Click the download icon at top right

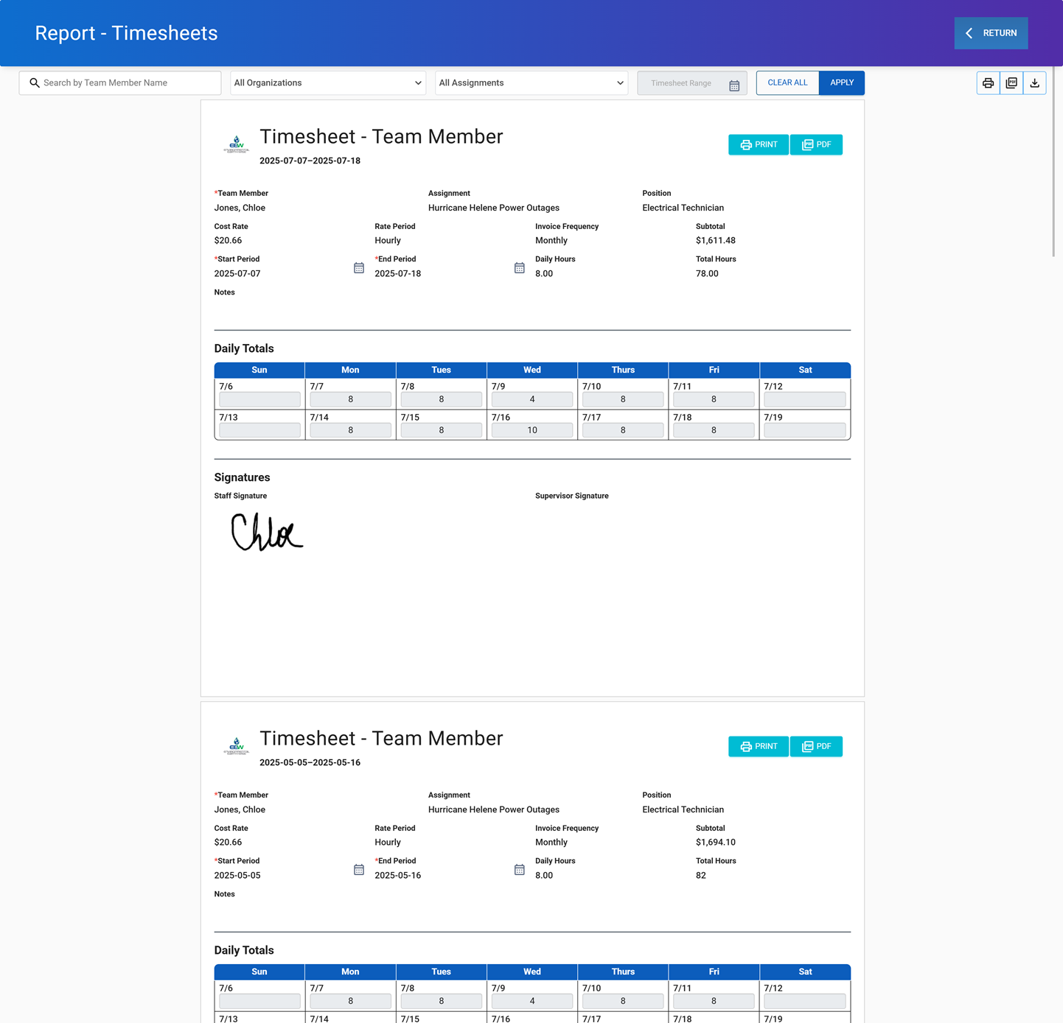click(1034, 82)
